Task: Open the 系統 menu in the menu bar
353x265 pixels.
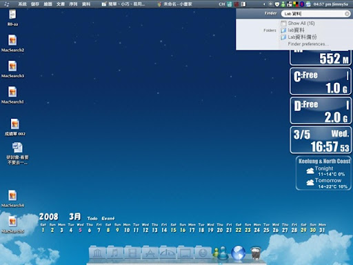Action: 22,4
